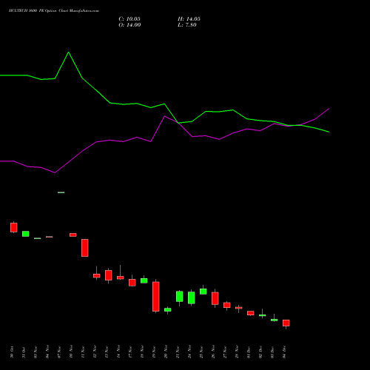Click the red candlestick above 04 Dec
Viewport: 370px width, 370px height.
coord(286,323)
